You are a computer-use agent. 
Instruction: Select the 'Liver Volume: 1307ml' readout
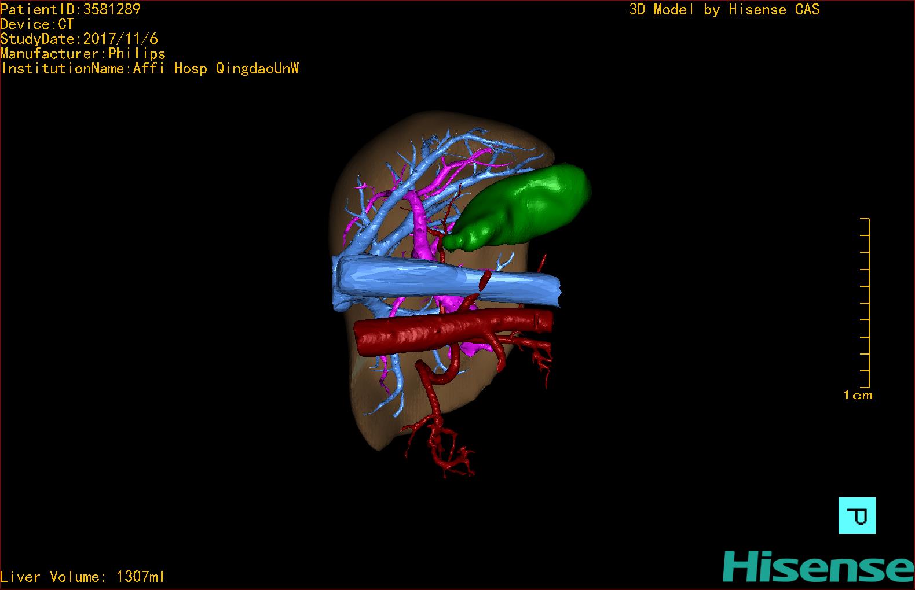coord(82,577)
